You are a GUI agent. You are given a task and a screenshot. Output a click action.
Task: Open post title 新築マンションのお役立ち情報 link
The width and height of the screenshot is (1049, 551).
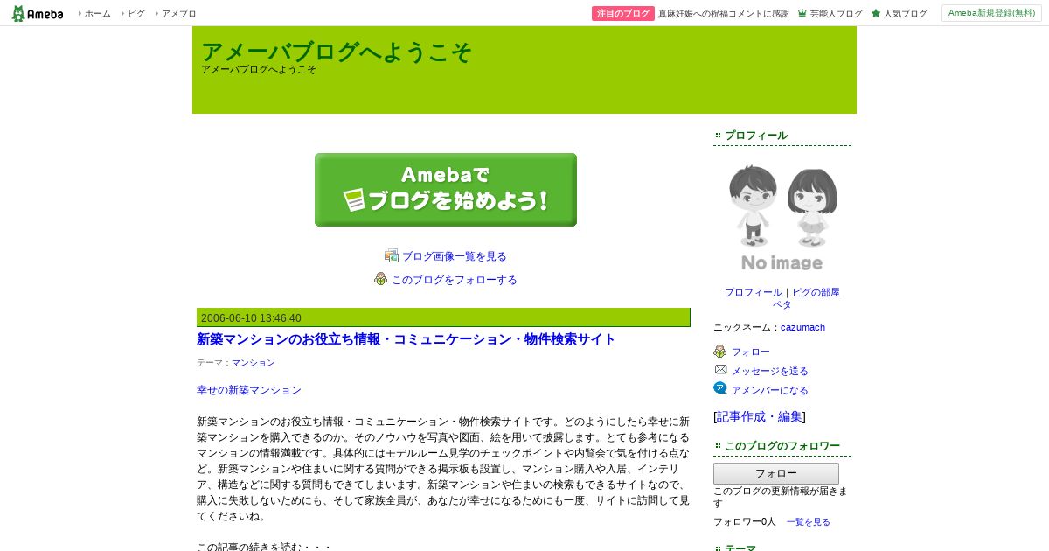tap(406, 339)
